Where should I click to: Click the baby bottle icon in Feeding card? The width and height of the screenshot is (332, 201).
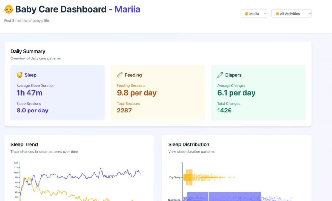pyautogui.click(x=120, y=75)
